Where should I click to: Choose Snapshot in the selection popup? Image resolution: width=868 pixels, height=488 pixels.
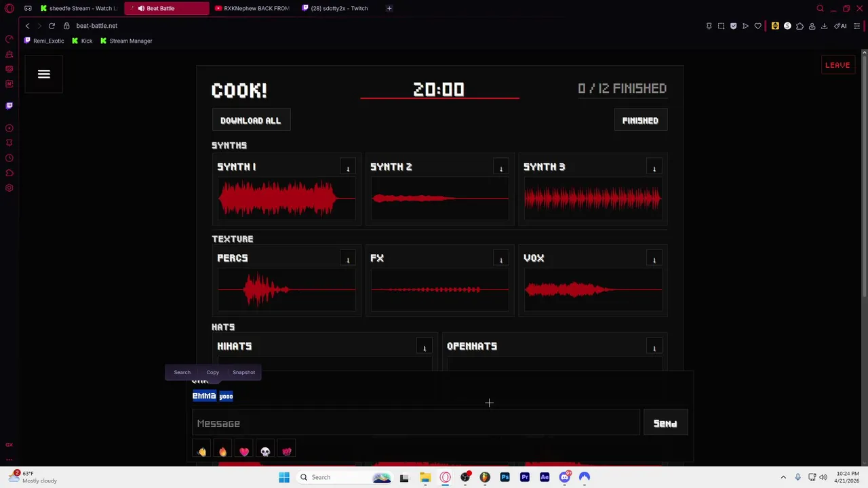point(243,372)
